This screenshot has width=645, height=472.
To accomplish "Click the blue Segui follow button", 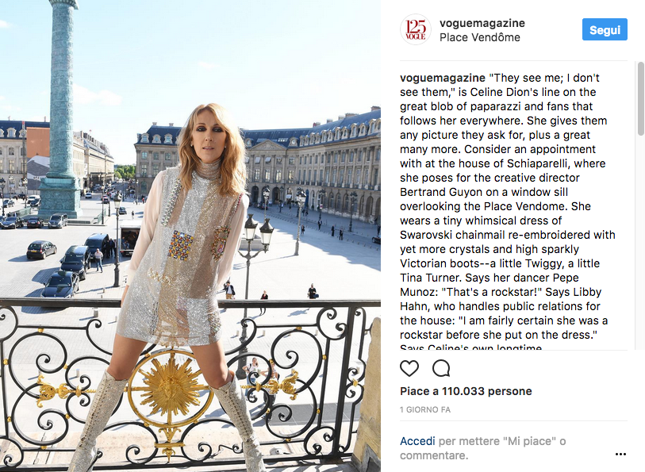I will 605,29.
